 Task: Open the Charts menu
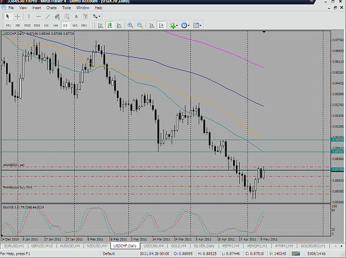tap(51, 8)
